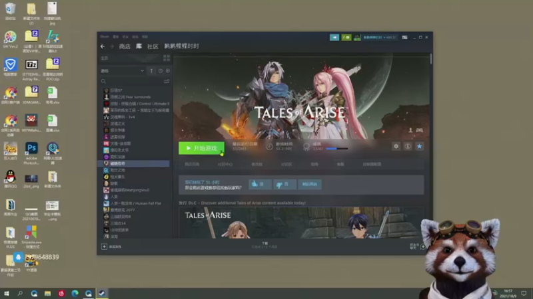
Task: Click the maybe-later button beside thumbs down
Action: click(x=310, y=184)
